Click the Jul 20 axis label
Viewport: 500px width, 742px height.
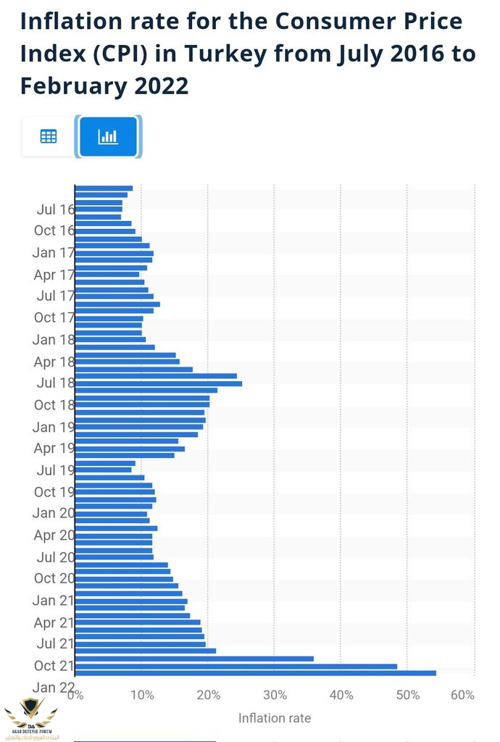(x=56, y=557)
